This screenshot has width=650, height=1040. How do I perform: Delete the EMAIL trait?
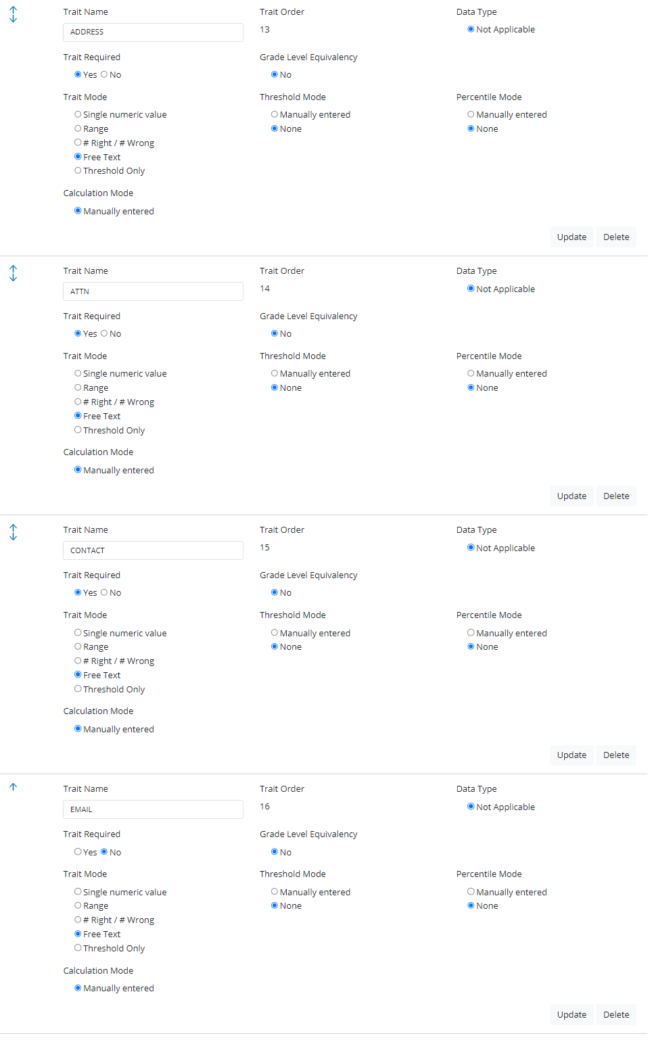(616, 1014)
